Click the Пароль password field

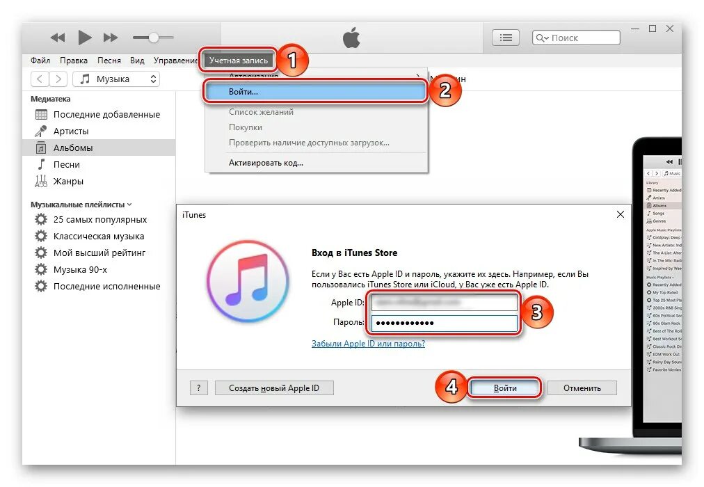click(x=444, y=323)
